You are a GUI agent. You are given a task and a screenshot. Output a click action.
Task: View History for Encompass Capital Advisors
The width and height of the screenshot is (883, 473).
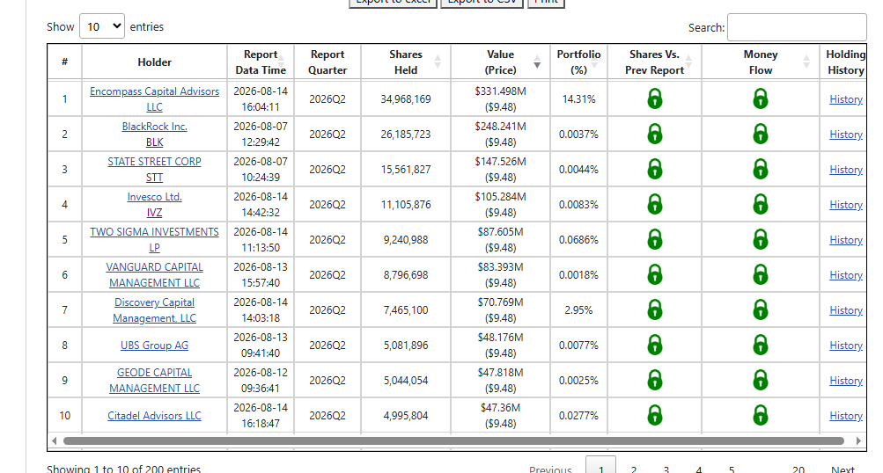click(x=846, y=99)
